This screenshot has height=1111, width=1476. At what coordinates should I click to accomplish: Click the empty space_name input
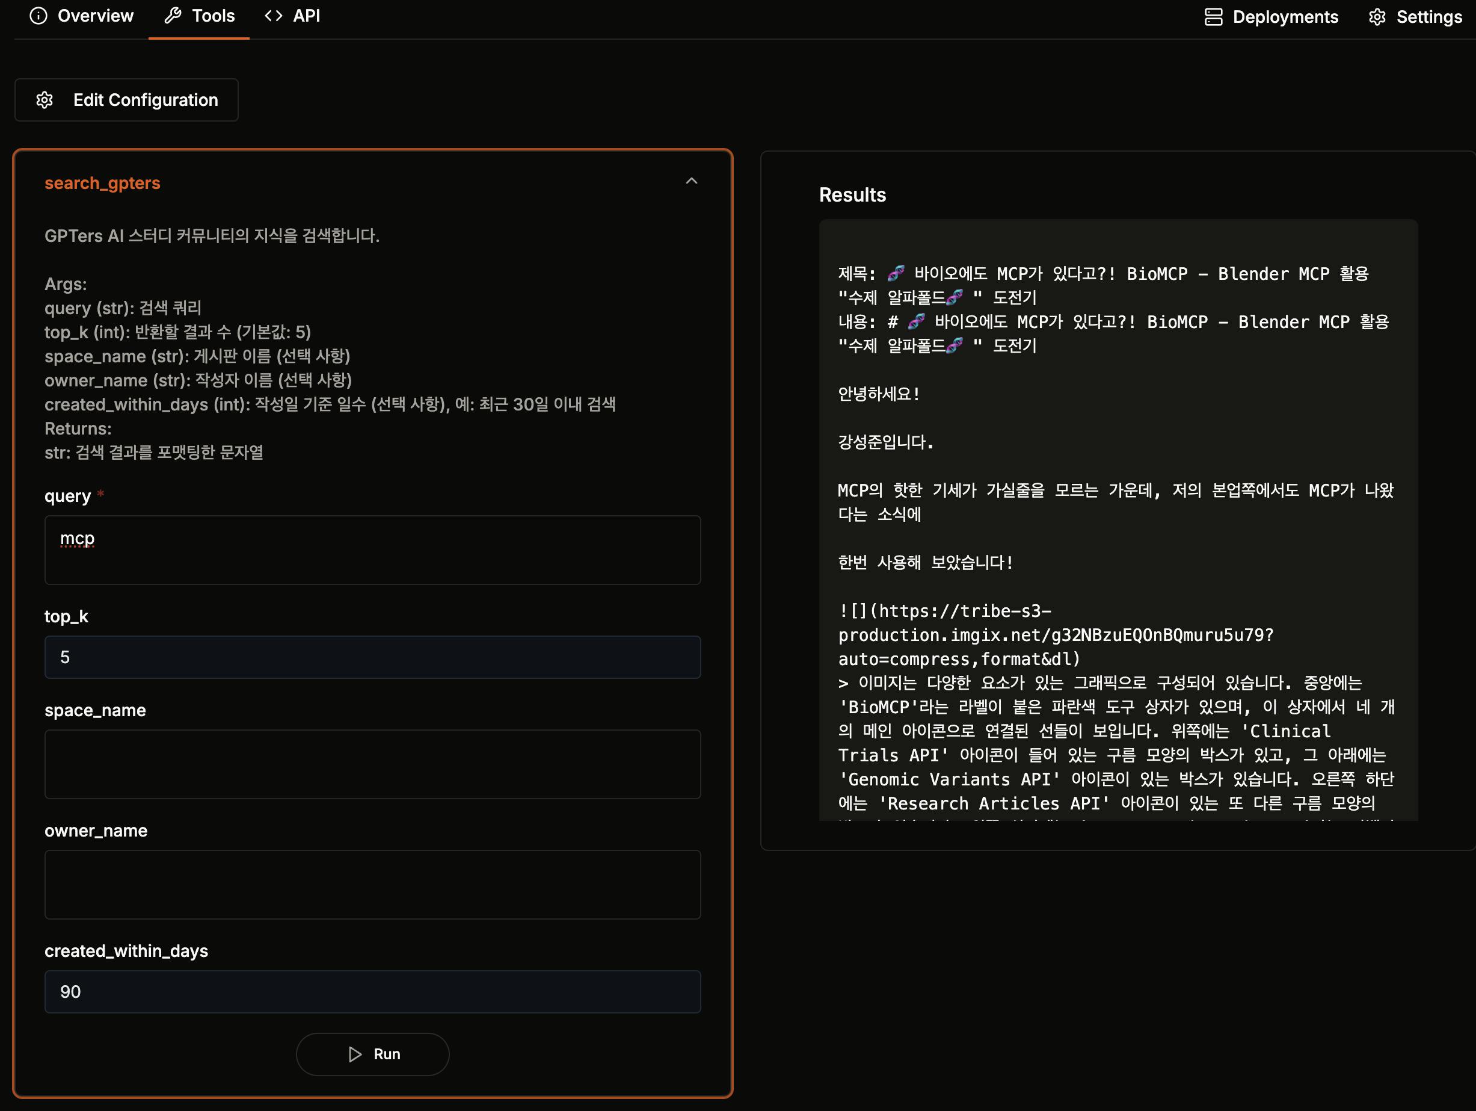coord(372,764)
